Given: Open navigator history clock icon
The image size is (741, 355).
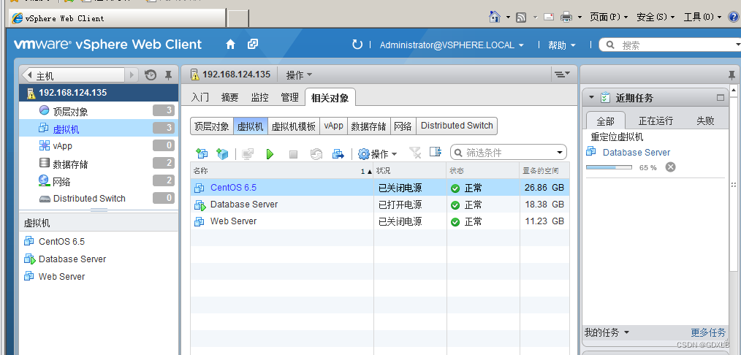Looking at the screenshot, I should [x=151, y=75].
